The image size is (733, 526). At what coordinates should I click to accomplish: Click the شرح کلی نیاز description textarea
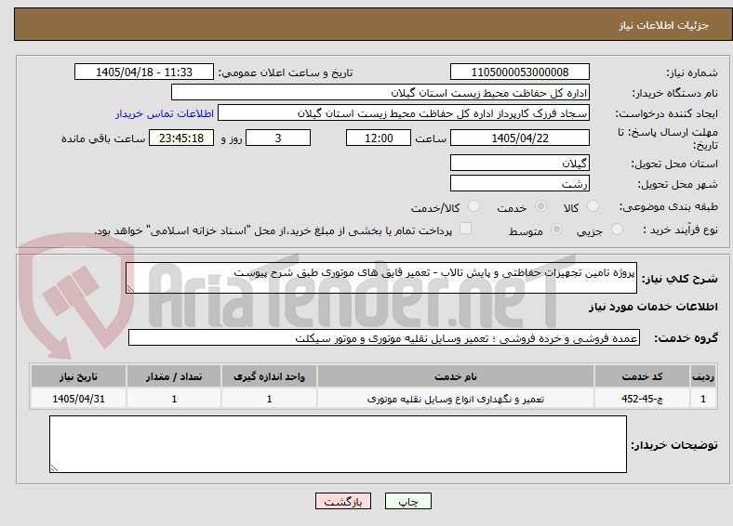pyautogui.click(x=381, y=278)
